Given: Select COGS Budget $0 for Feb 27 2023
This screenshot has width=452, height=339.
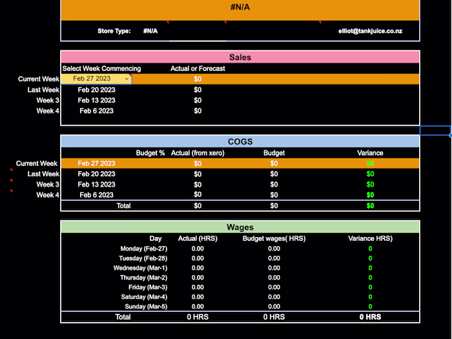Looking at the screenshot, I should [x=274, y=163].
